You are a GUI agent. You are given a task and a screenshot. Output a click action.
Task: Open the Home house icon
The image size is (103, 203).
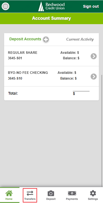click(9, 193)
